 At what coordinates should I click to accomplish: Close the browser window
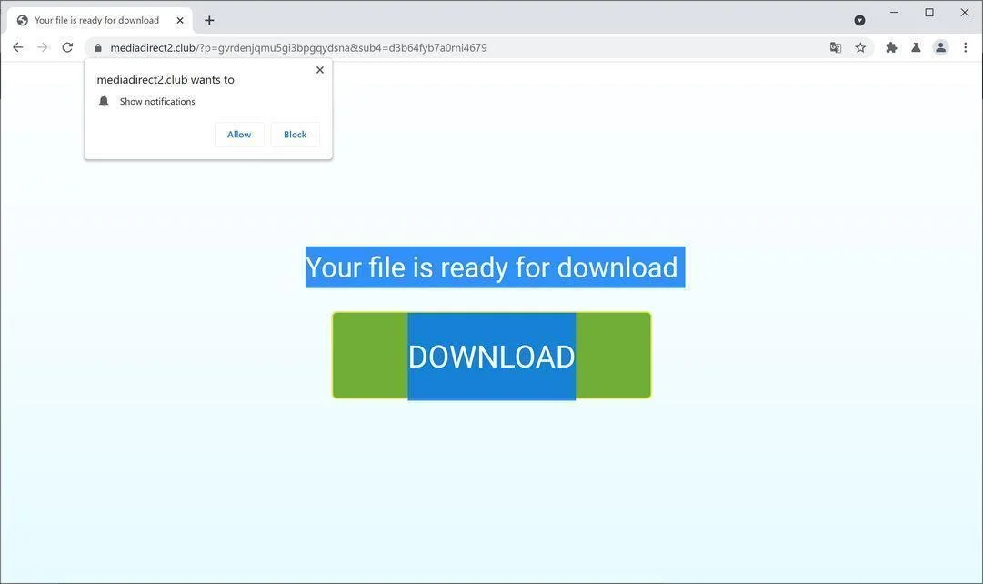[964, 13]
